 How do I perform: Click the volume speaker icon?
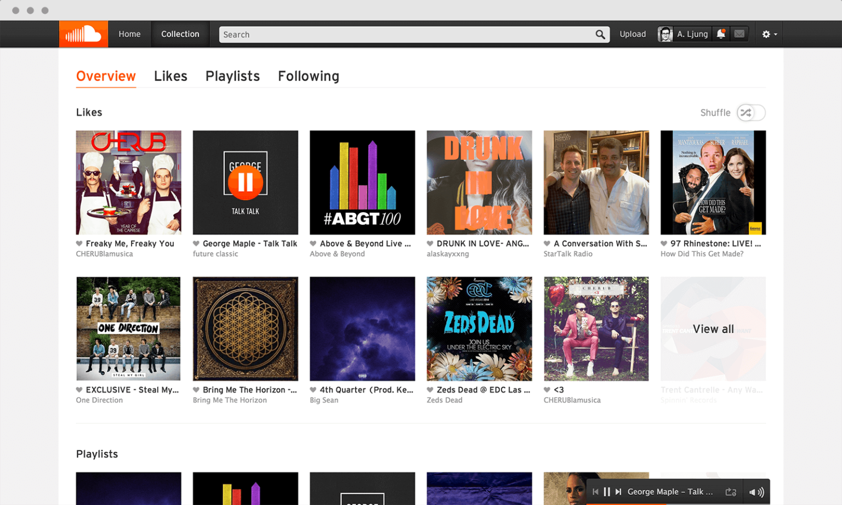click(756, 492)
